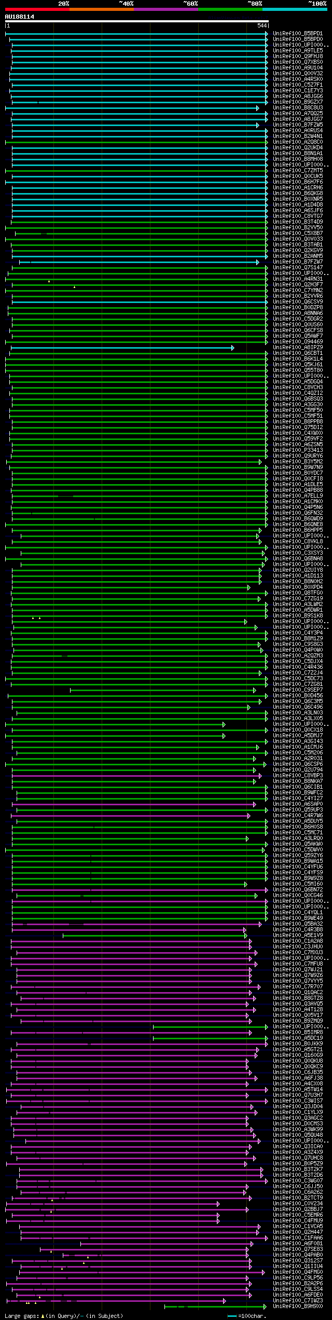
Task: Select the UniRef100_D0CMS3 label
Action: coord(298,1124)
